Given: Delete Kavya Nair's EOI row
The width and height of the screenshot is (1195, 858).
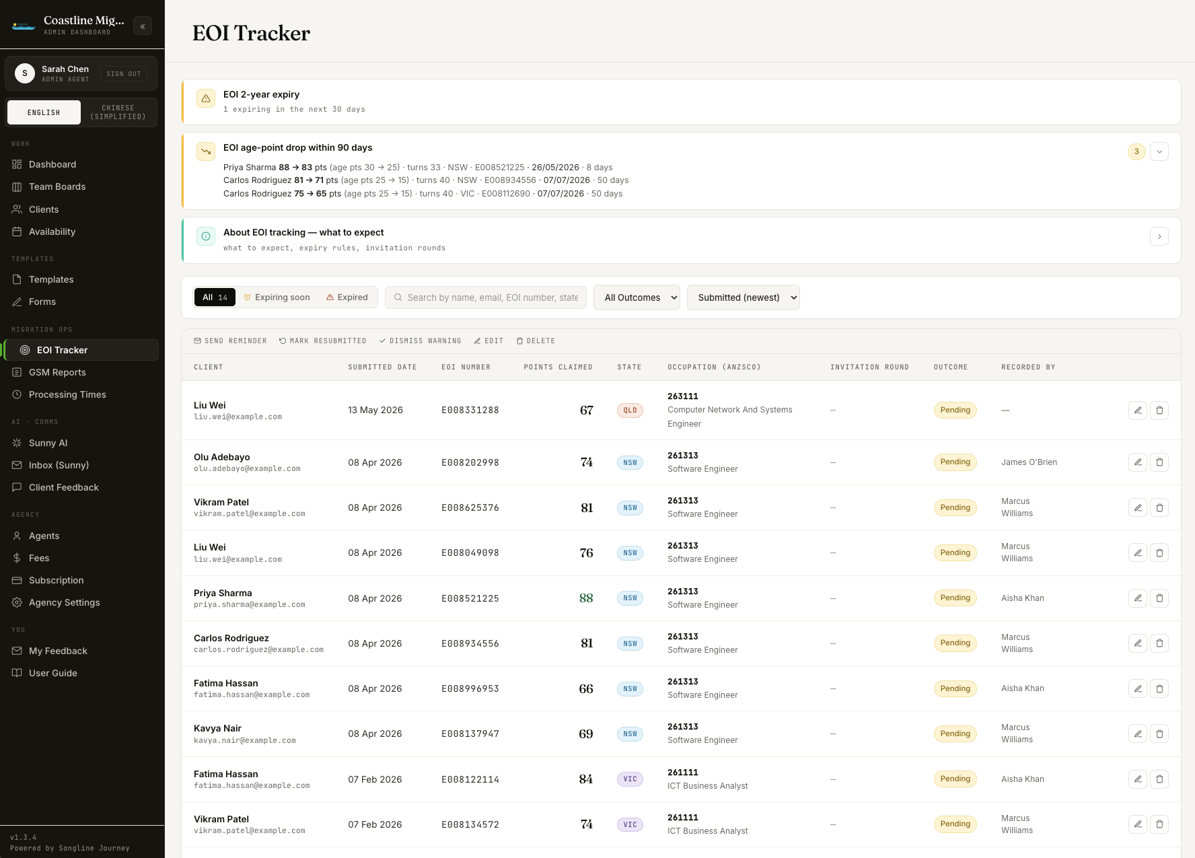Looking at the screenshot, I should (x=1159, y=734).
